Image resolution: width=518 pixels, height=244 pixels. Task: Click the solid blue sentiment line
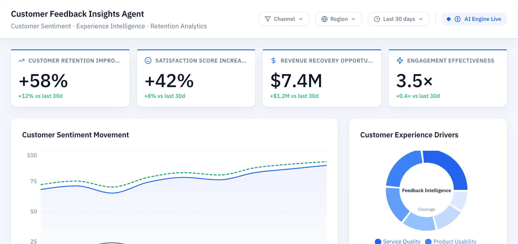pyautogui.click(x=184, y=177)
